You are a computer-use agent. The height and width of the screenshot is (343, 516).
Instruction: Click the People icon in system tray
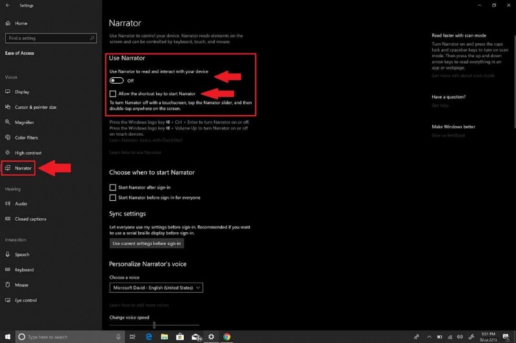(417, 337)
